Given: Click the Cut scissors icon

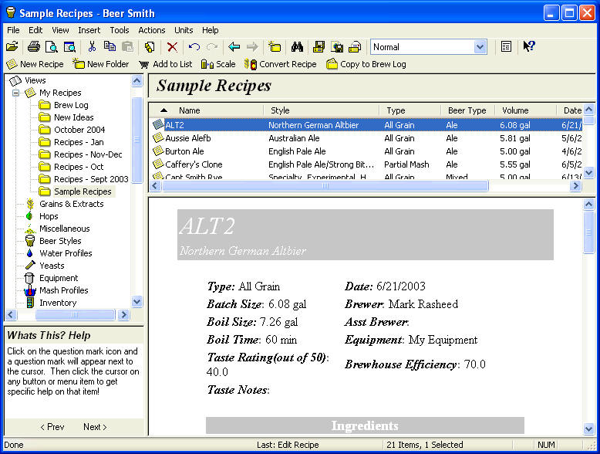Looking at the screenshot, I should coord(92,47).
